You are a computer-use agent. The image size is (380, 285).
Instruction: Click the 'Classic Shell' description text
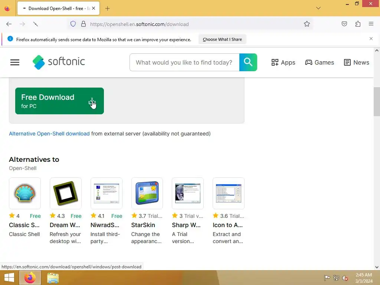click(x=24, y=235)
